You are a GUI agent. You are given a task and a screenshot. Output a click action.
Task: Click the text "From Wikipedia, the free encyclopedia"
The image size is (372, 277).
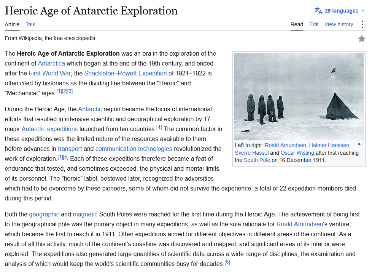coord(50,38)
